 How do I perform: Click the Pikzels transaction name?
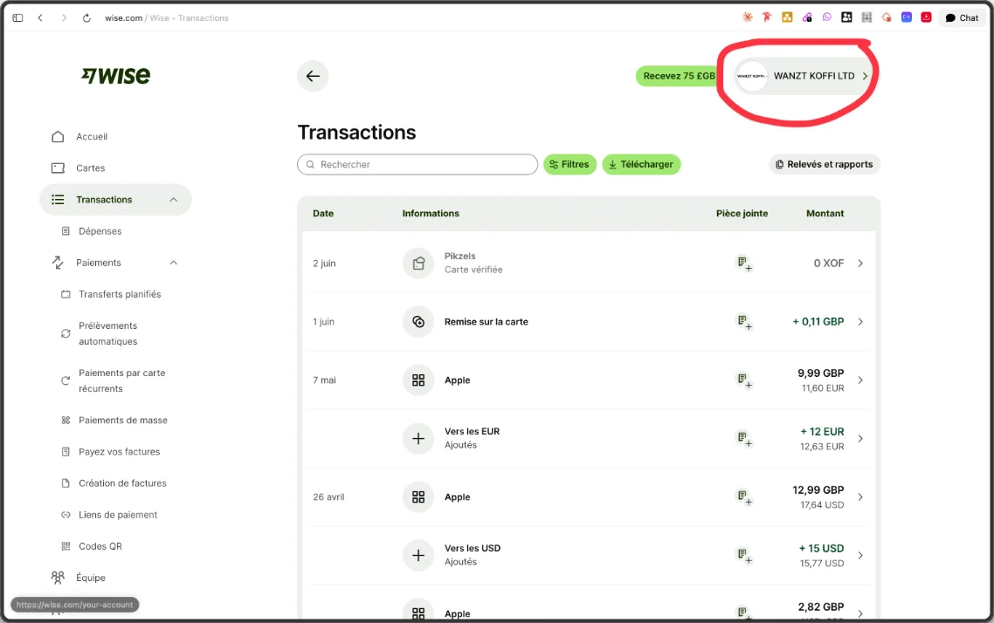pyautogui.click(x=459, y=256)
